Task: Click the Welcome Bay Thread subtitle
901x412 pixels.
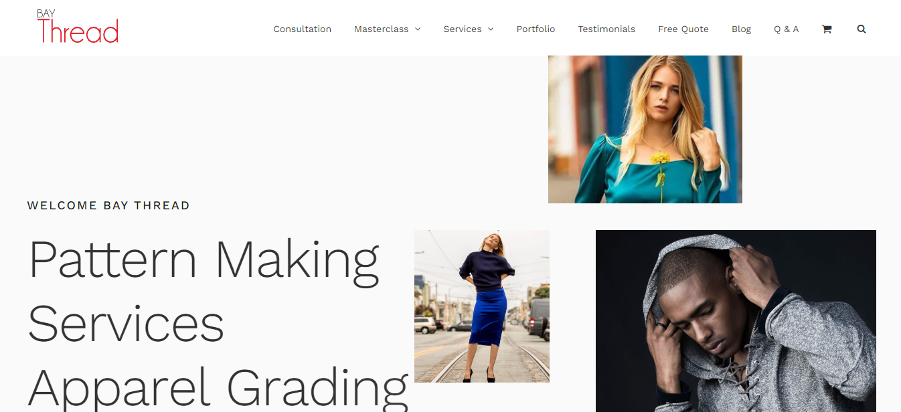Action: pos(108,205)
